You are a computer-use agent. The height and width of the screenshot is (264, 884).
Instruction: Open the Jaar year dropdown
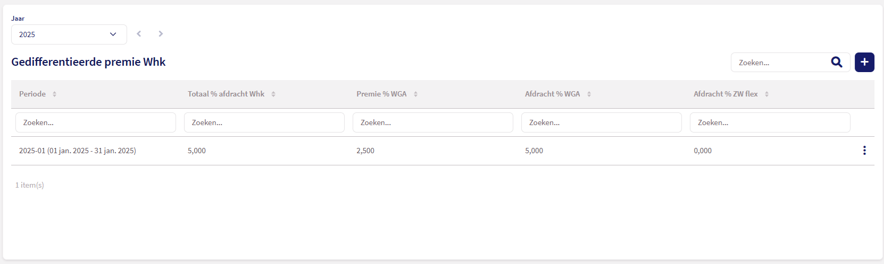tap(69, 34)
